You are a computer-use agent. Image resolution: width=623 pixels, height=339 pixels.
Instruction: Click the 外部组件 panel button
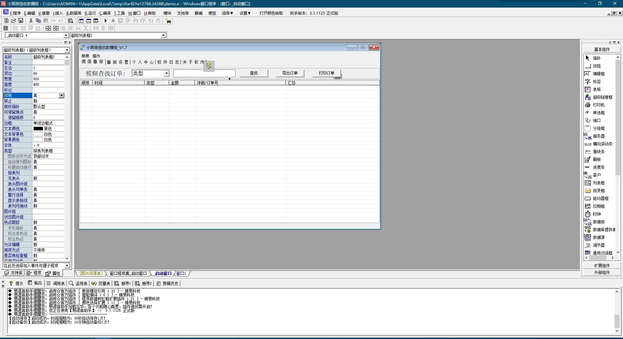pos(602,272)
